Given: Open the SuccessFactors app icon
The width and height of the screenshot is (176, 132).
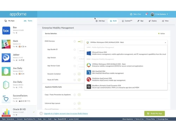Looking at the screenshot, I should tap(6, 99).
